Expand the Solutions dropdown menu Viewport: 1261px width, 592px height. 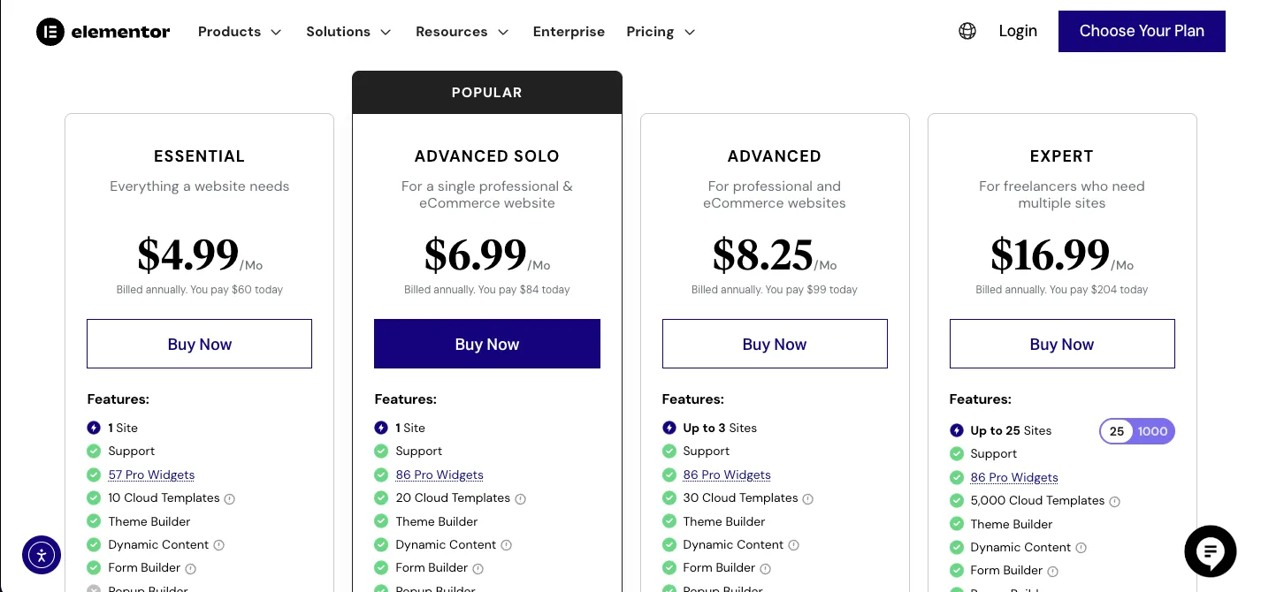[x=348, y=32]
